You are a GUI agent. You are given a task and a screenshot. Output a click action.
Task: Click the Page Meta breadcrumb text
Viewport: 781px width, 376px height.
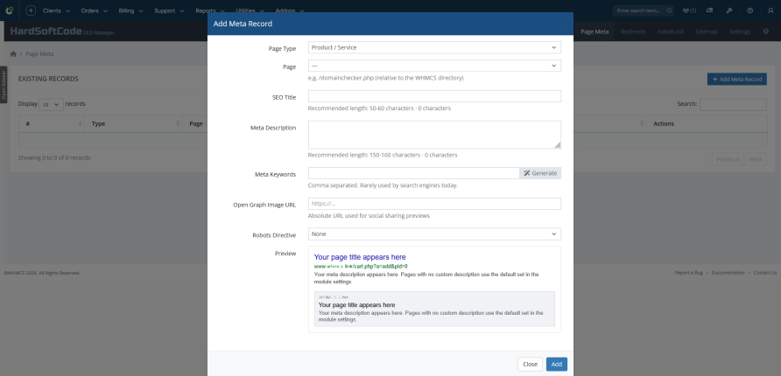(x=39, y=53)
